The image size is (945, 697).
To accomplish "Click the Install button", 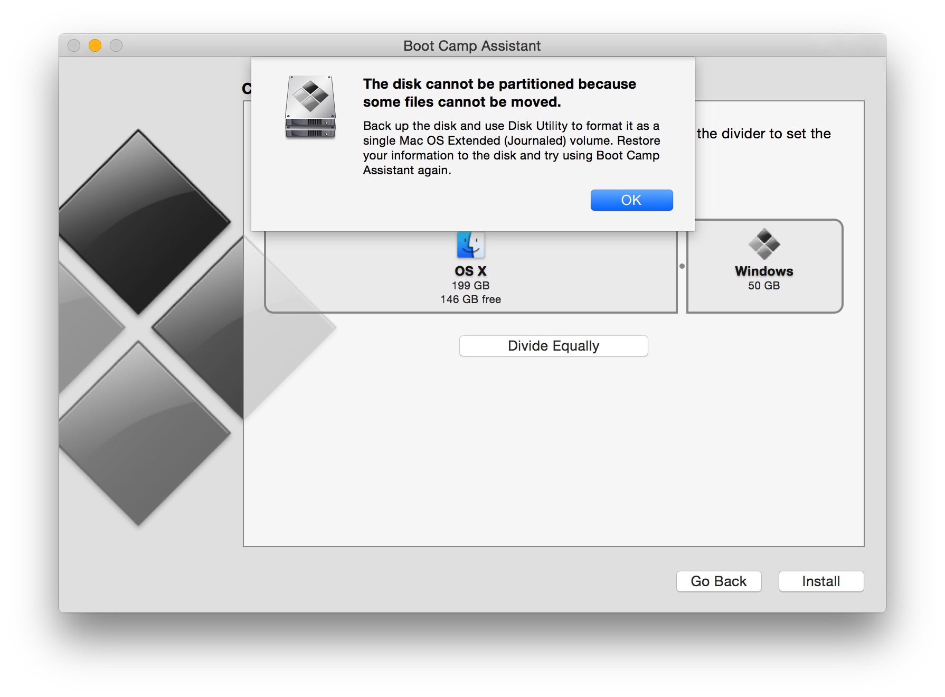I will tap(821, 581).
